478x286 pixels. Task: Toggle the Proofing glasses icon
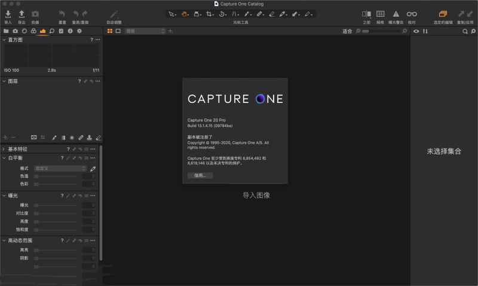(412, 14)
